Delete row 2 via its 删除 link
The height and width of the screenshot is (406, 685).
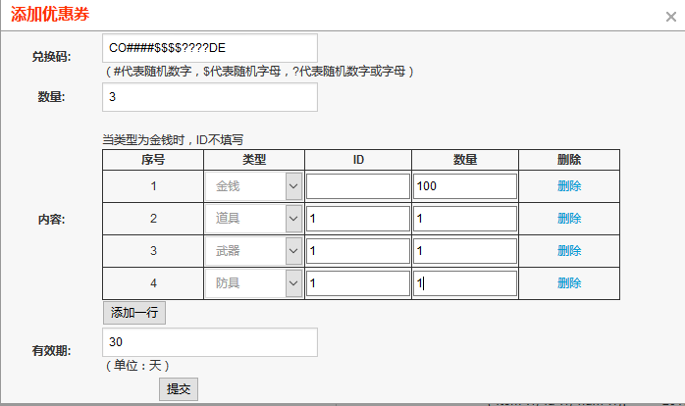click(569, 219)
